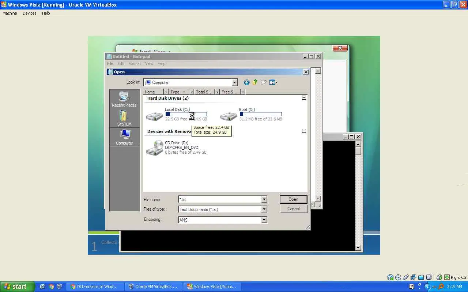Viewport: 468px width, 292px height.
Task: Click the 3:19 AM taskbar clock
Action: tap(454, 287)
